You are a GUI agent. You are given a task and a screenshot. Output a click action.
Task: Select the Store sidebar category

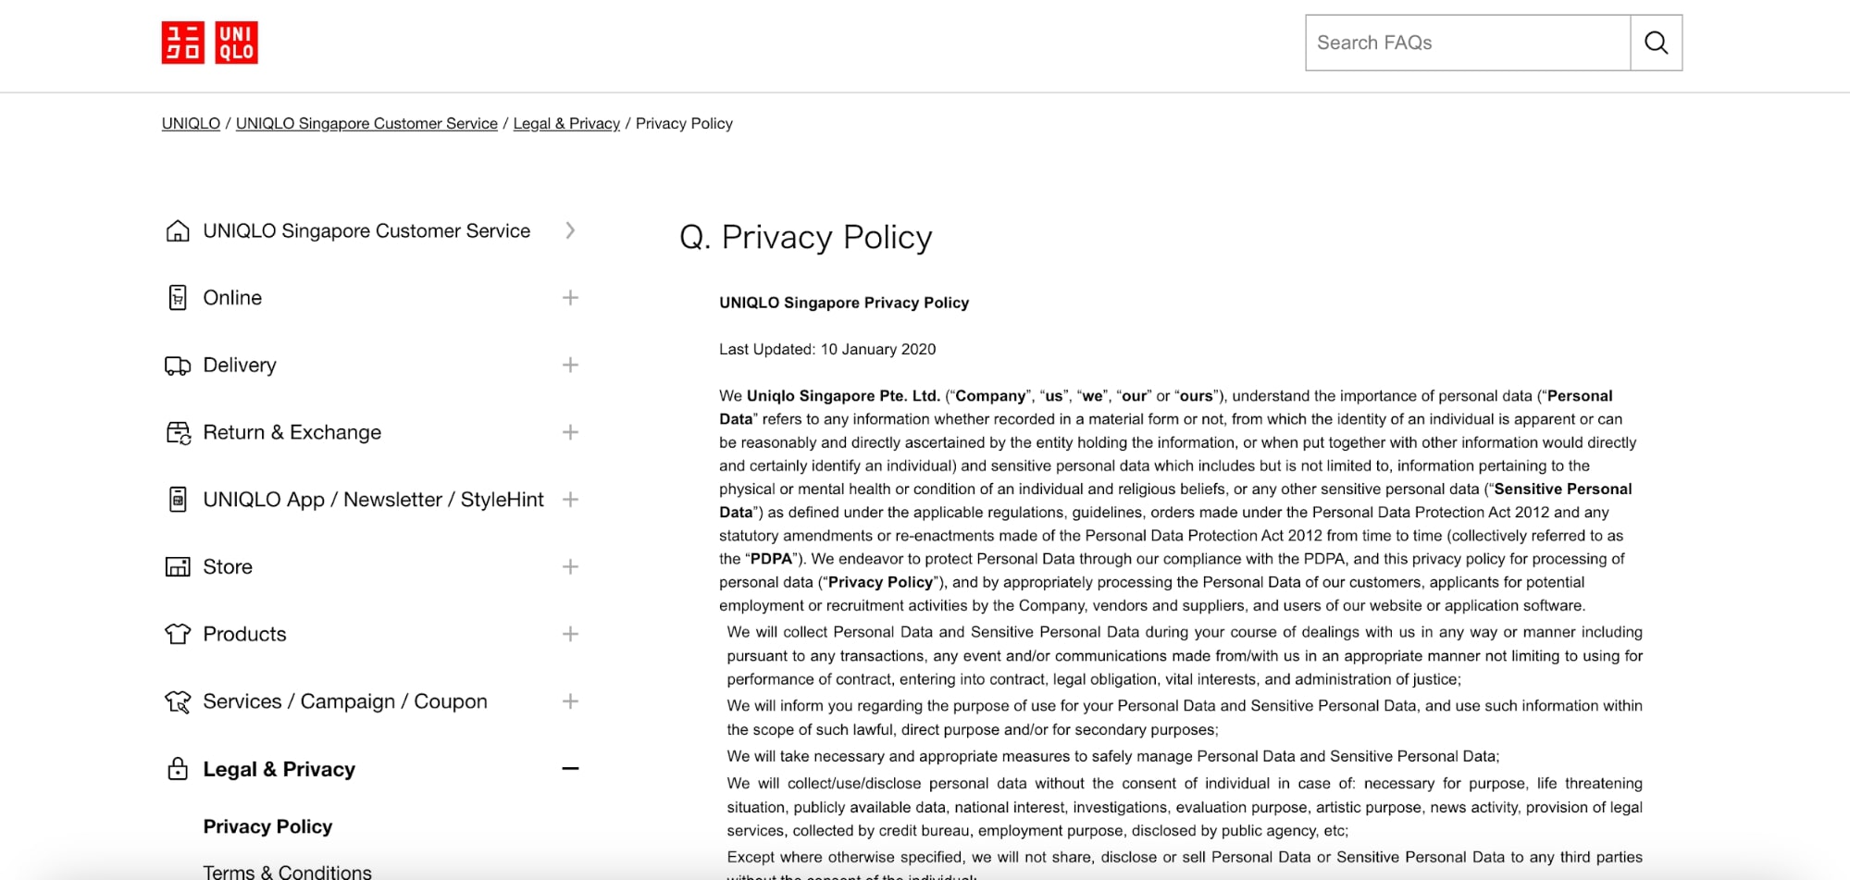[228, 566]
